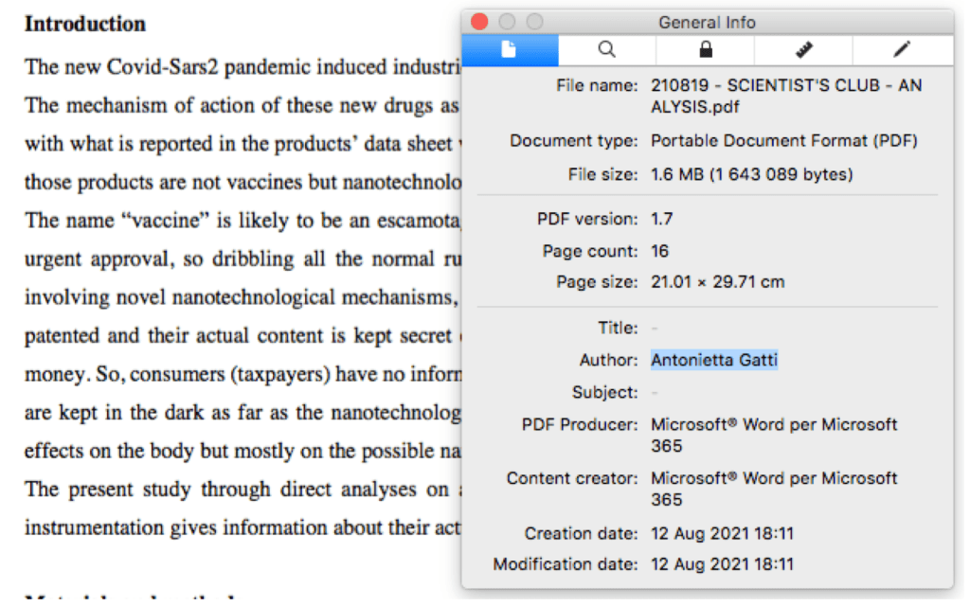Close the General Info inspector window
This screenshot has height=606, width=970.
480,22
